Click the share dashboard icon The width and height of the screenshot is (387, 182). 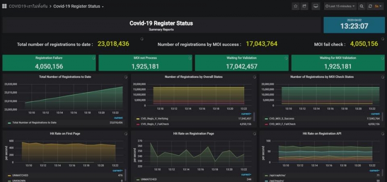(304, 6)
